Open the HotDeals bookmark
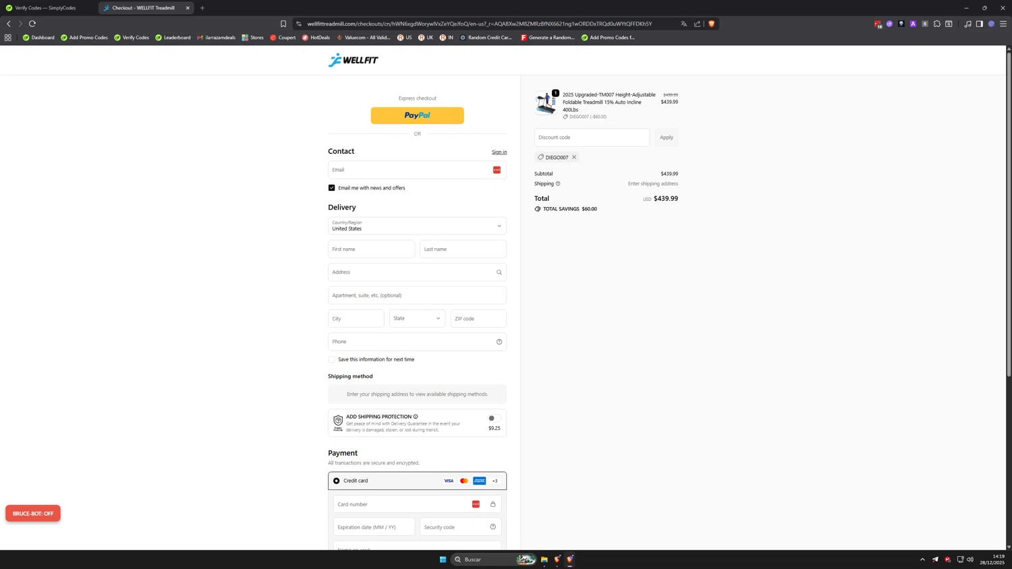The height and width of the screenshot is (569, 1012). (x=316, y=38)
